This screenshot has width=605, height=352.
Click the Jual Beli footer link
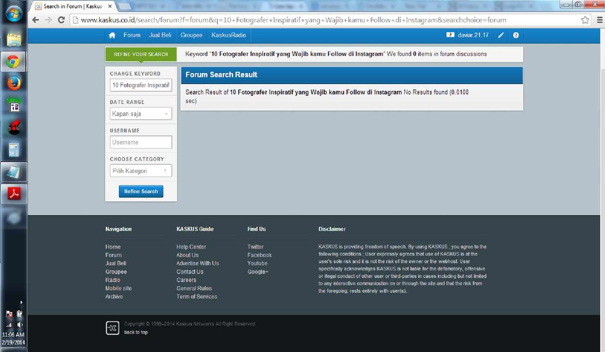pos(116,263)
